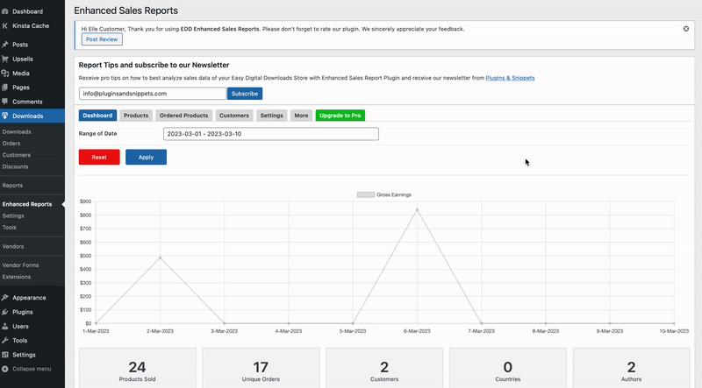
Task: Click the 24 Products Sold card
Action: click(138, 368)
